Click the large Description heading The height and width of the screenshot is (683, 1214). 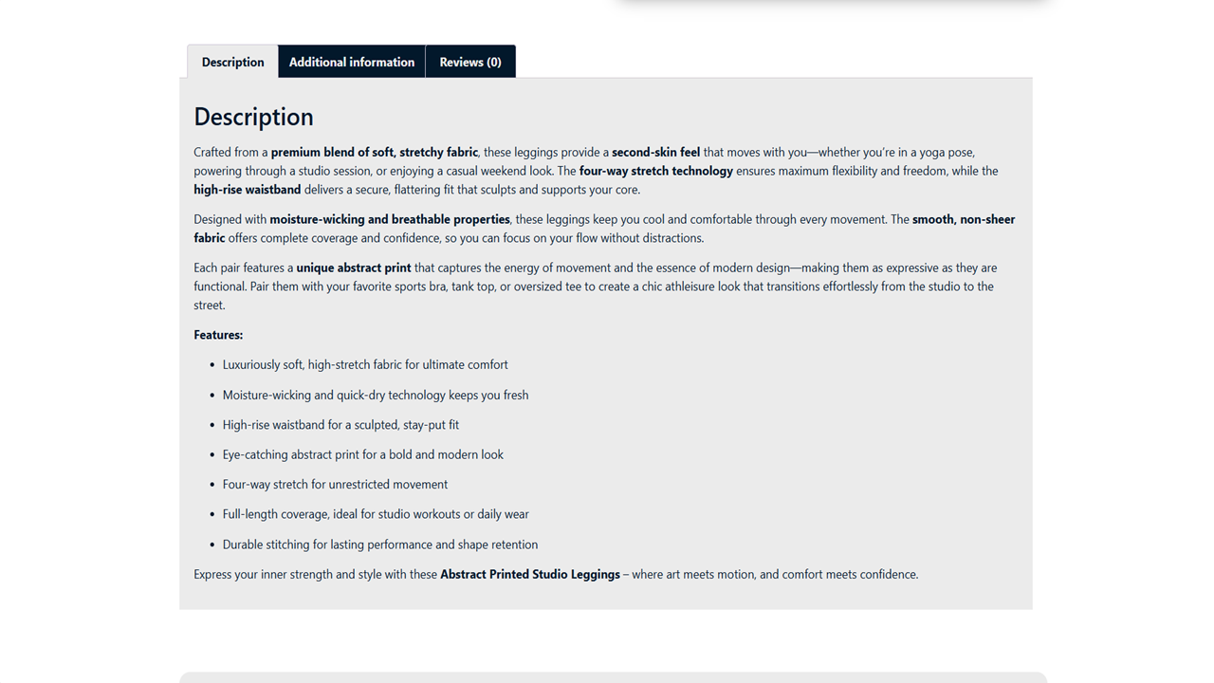point(253,117)
